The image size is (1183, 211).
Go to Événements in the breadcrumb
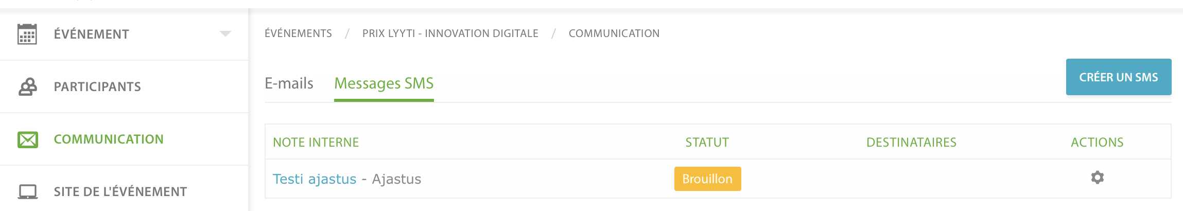pyautogui.click(x=298, y=33)
